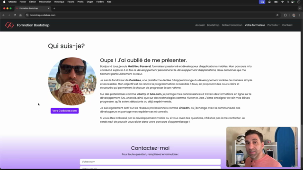
Task: Click the Codabee logo in the navbar
Action: coord(9,25)
